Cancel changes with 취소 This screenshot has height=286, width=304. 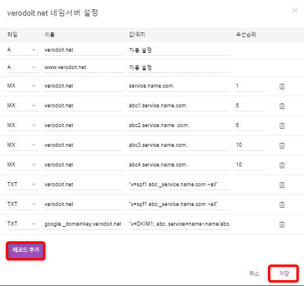[x=254, y=273]
